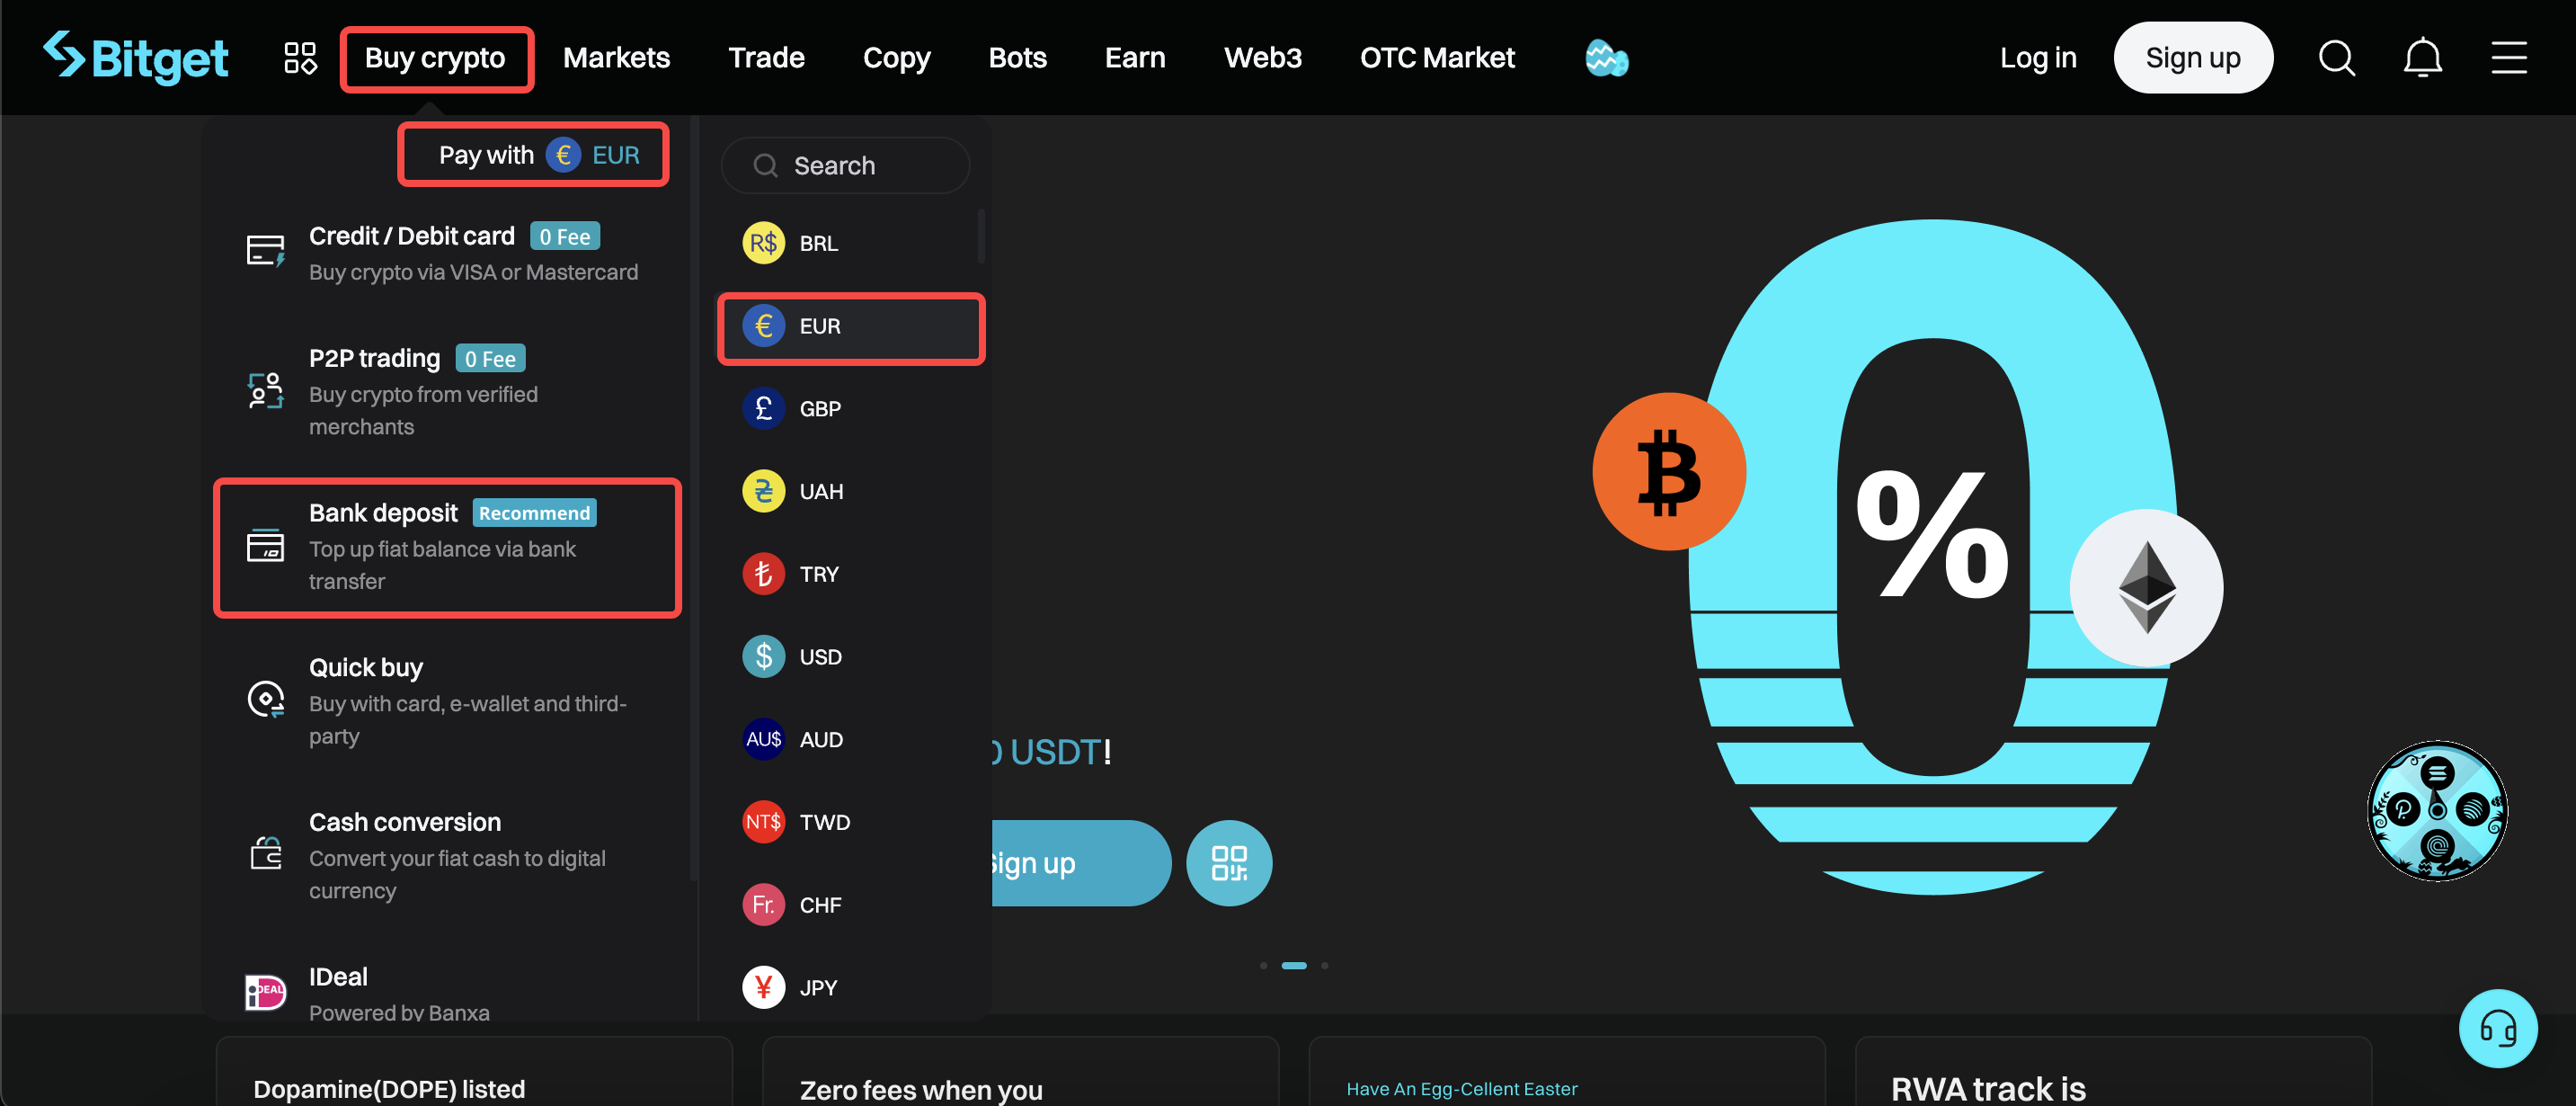Click the Trade navigation menu item
The image size is (2576, 1106).
[x=766, y=58]
